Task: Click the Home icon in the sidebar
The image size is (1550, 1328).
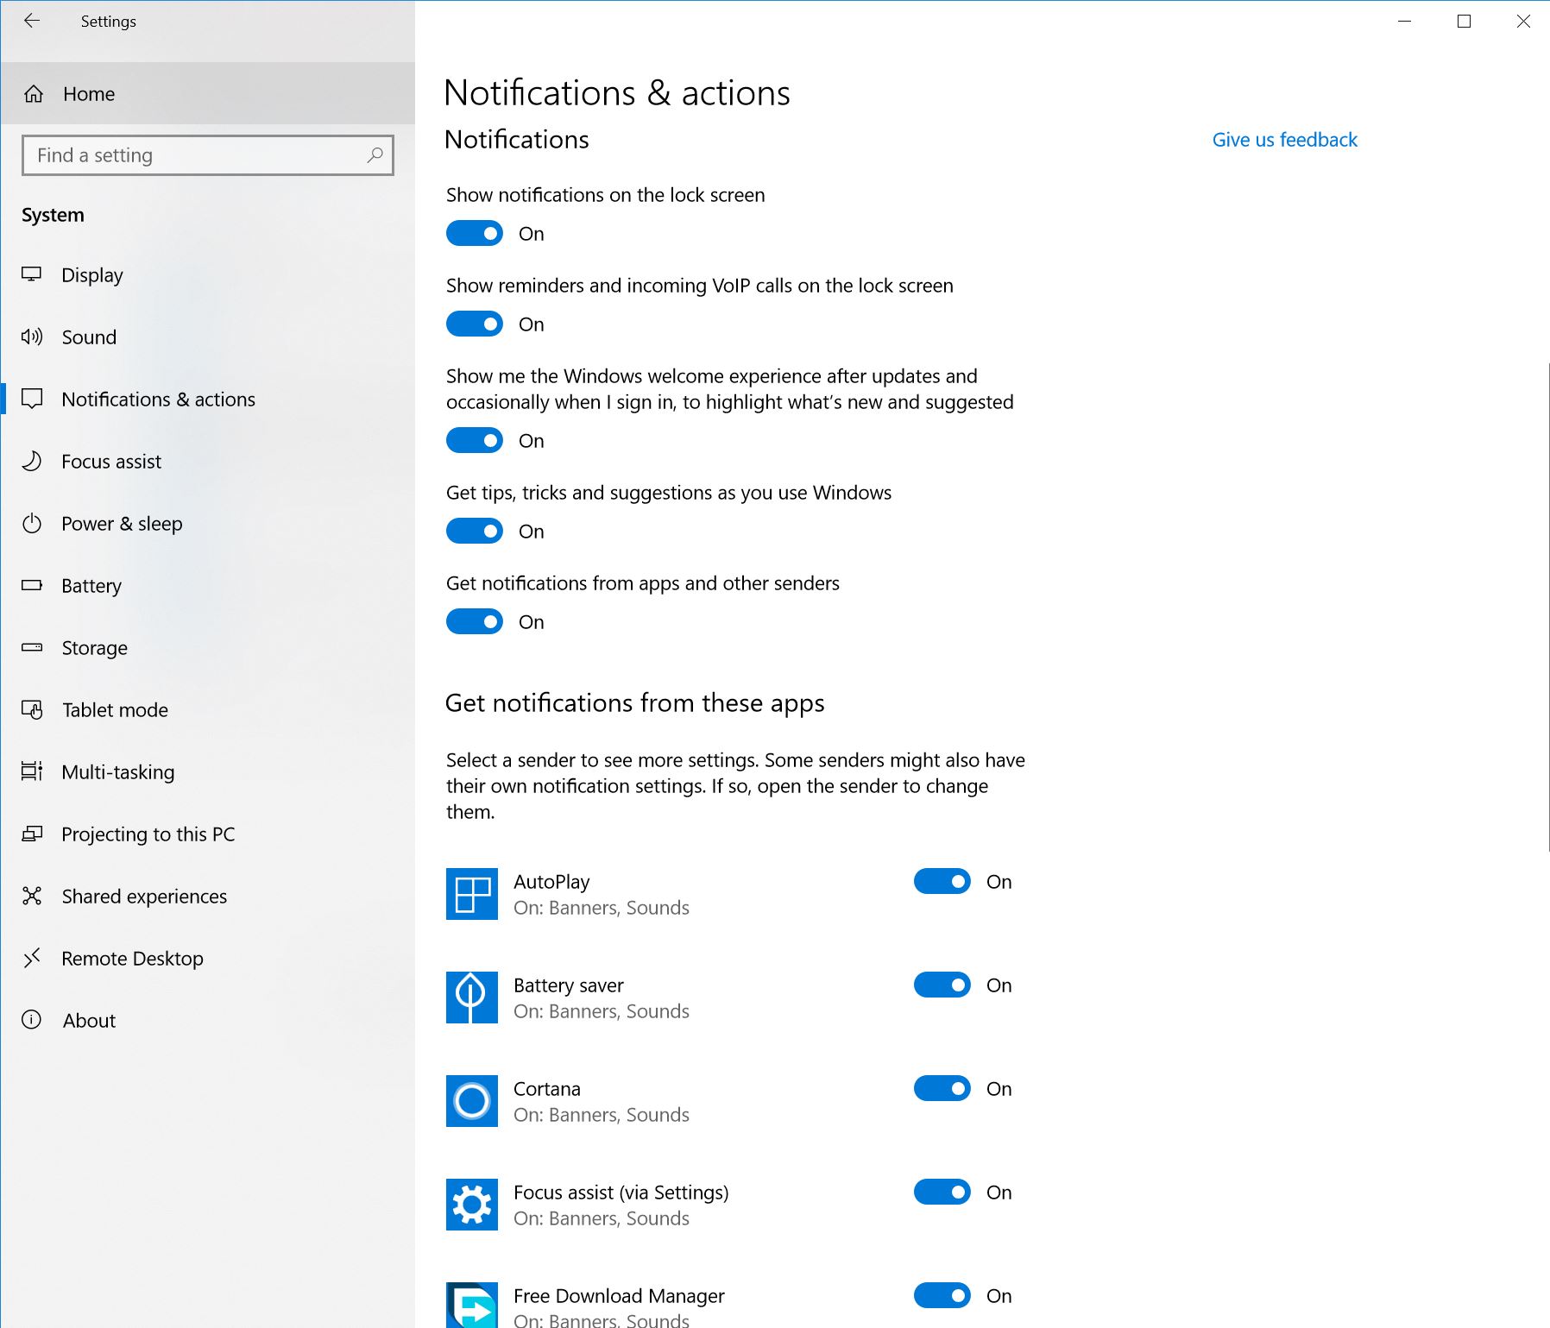Action: pos(34,94)
